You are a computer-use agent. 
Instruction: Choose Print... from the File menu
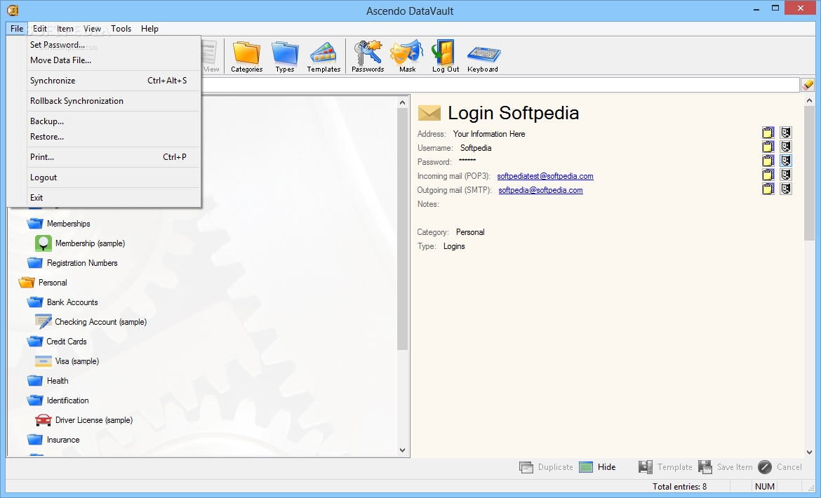(104, 157)
